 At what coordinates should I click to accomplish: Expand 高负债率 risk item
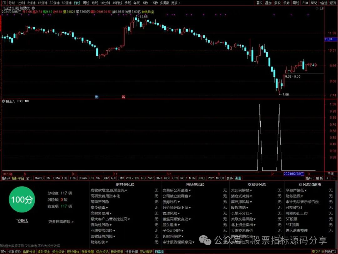tap(99, 207)
